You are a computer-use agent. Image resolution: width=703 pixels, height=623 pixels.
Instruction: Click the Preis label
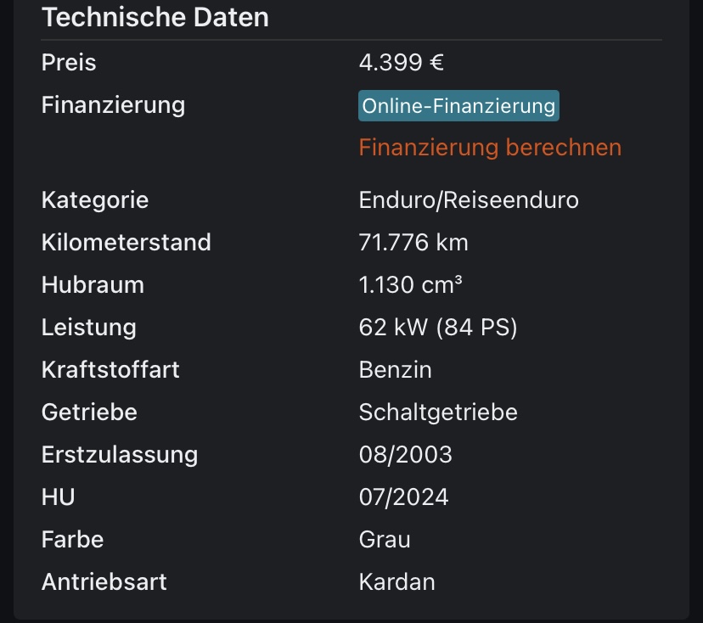point(69,62)
